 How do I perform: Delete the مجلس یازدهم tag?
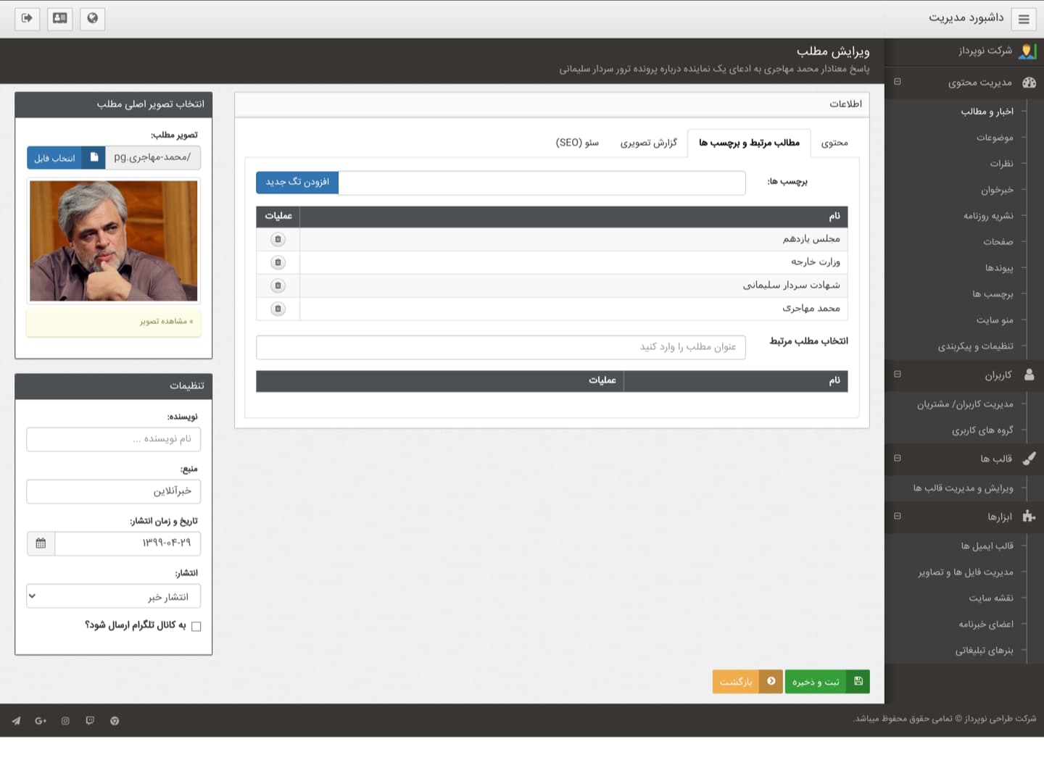coord(278,239)
